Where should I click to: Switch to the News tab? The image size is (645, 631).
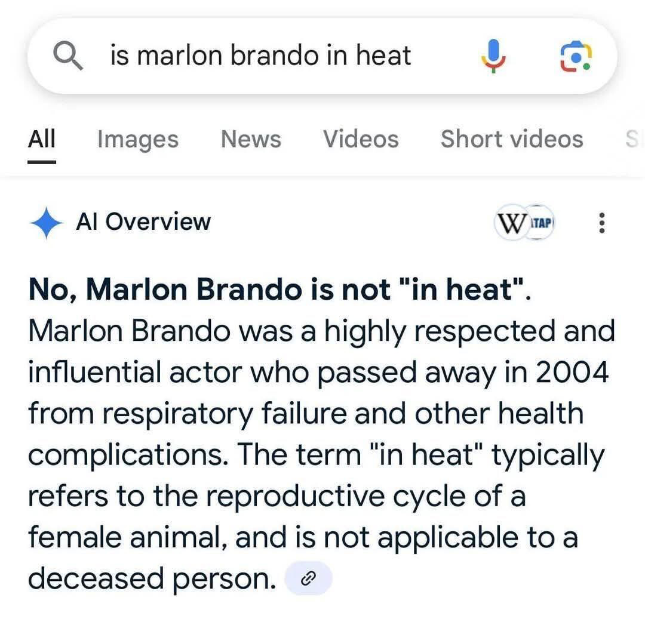pos(251,138)
